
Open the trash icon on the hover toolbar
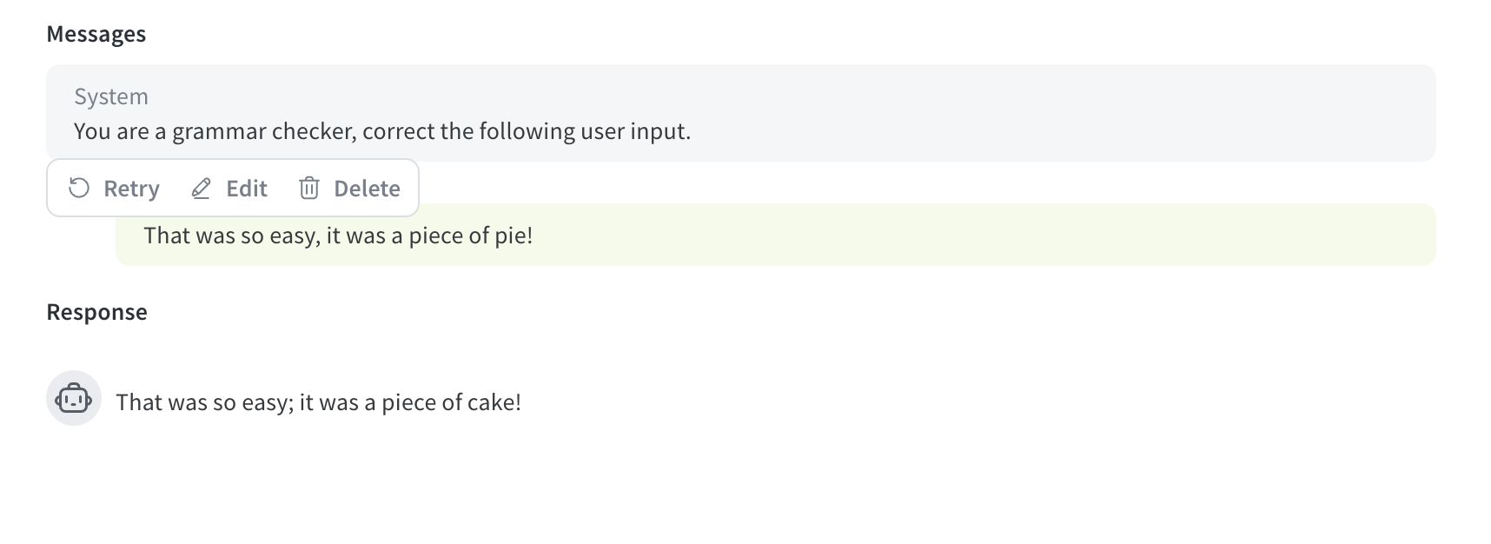[x=308, y=188]
